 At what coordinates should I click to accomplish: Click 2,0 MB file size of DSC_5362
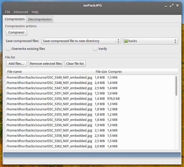100,146
